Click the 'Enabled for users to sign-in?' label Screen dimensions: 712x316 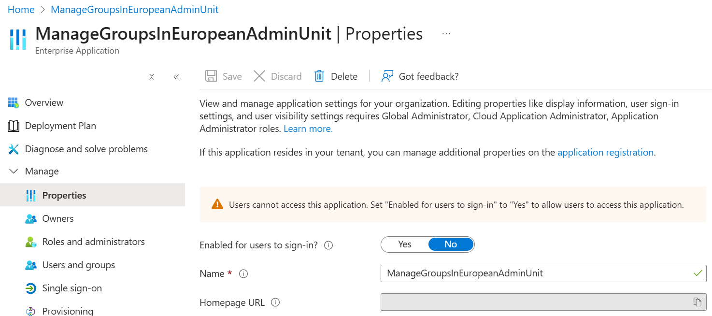point(259,245)
